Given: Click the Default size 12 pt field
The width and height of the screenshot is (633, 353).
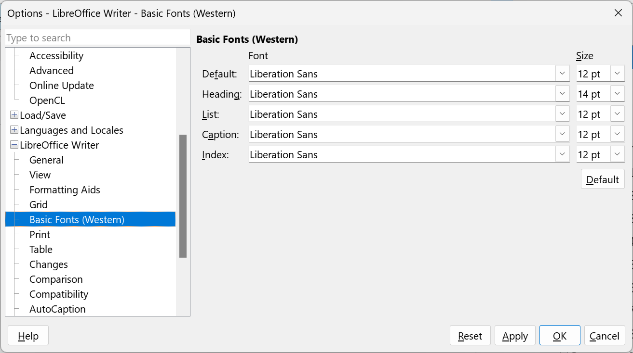Looking at the screenshot, I should (593, 74).
